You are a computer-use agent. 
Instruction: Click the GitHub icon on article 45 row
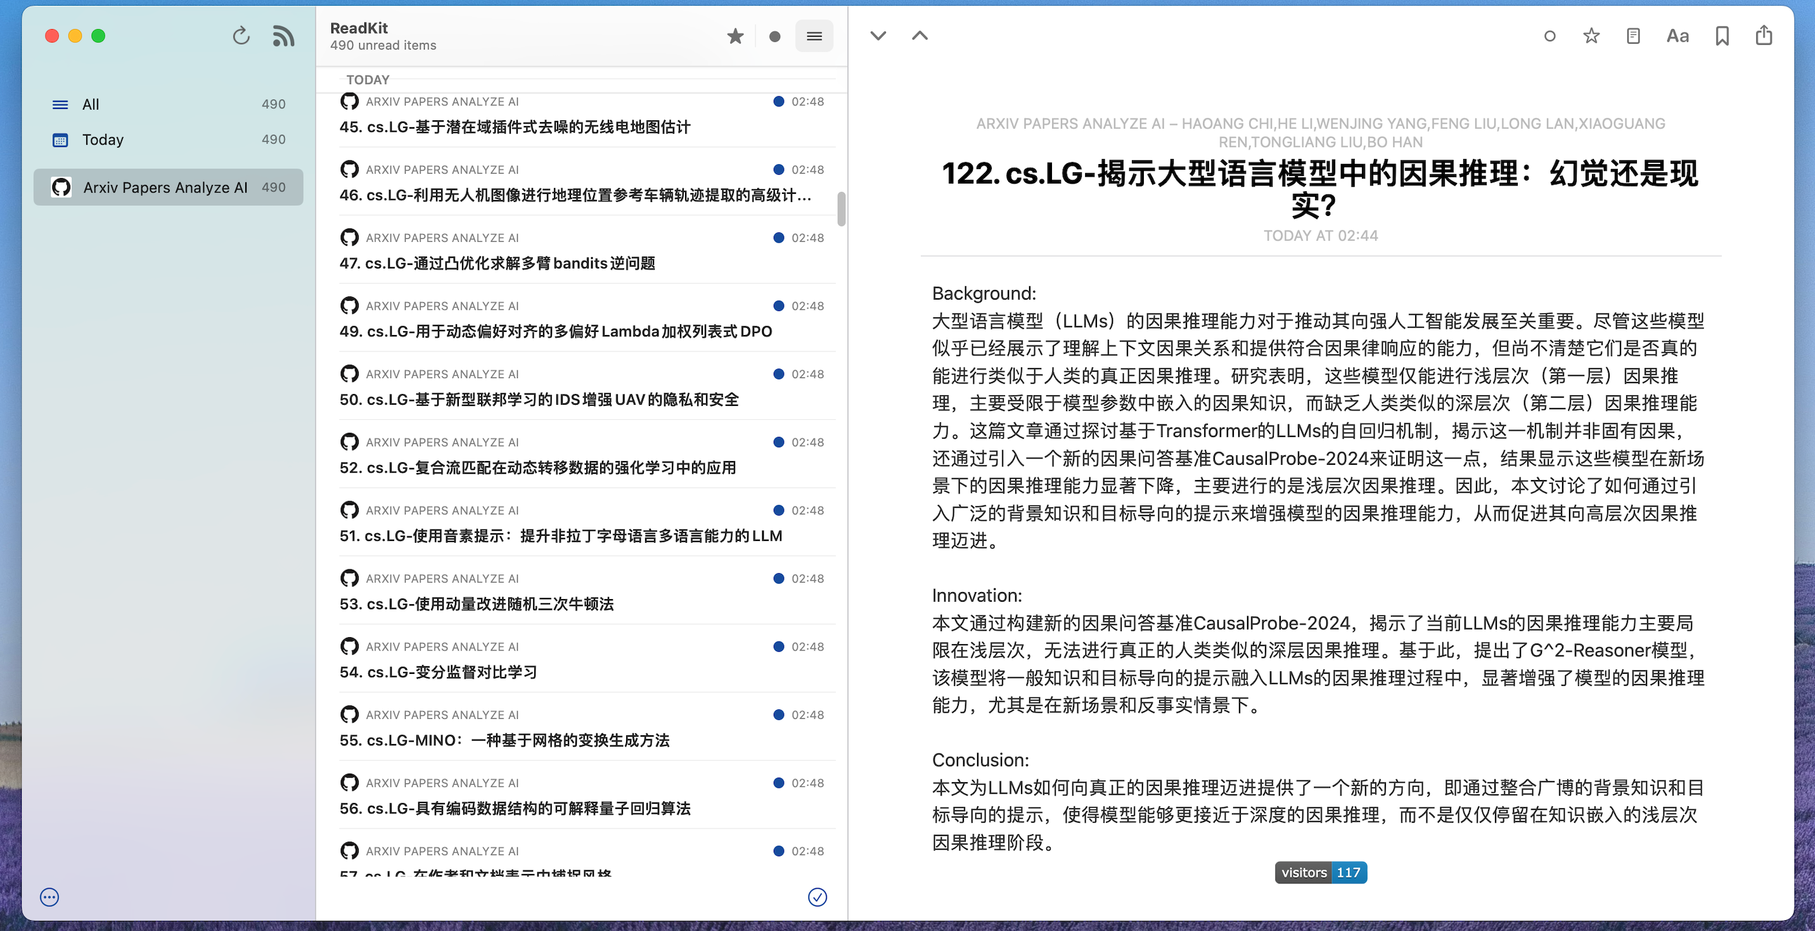tap(349, 101)
